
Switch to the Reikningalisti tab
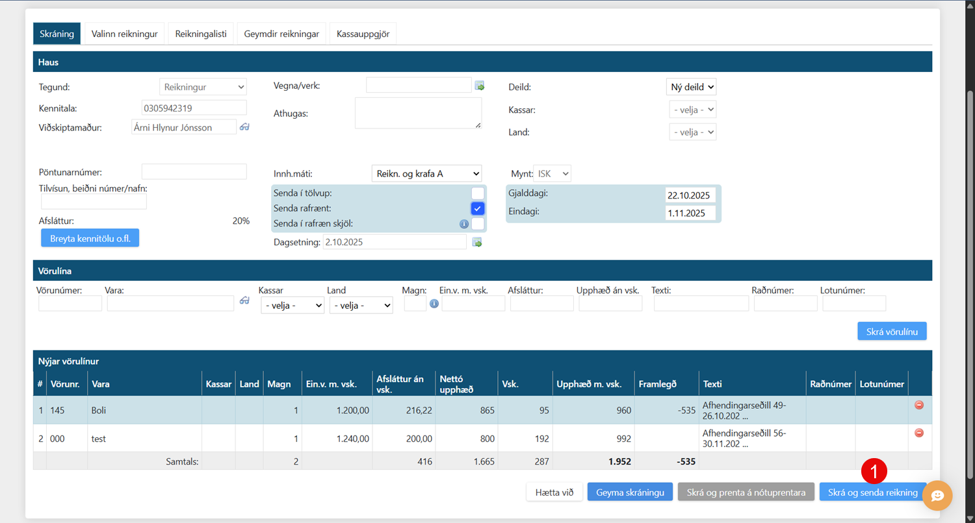[x=201, y=34]
